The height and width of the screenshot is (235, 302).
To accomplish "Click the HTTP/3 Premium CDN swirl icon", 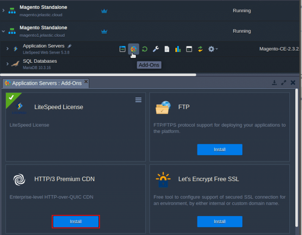I will pyautogui.click(x=19, y=179).
